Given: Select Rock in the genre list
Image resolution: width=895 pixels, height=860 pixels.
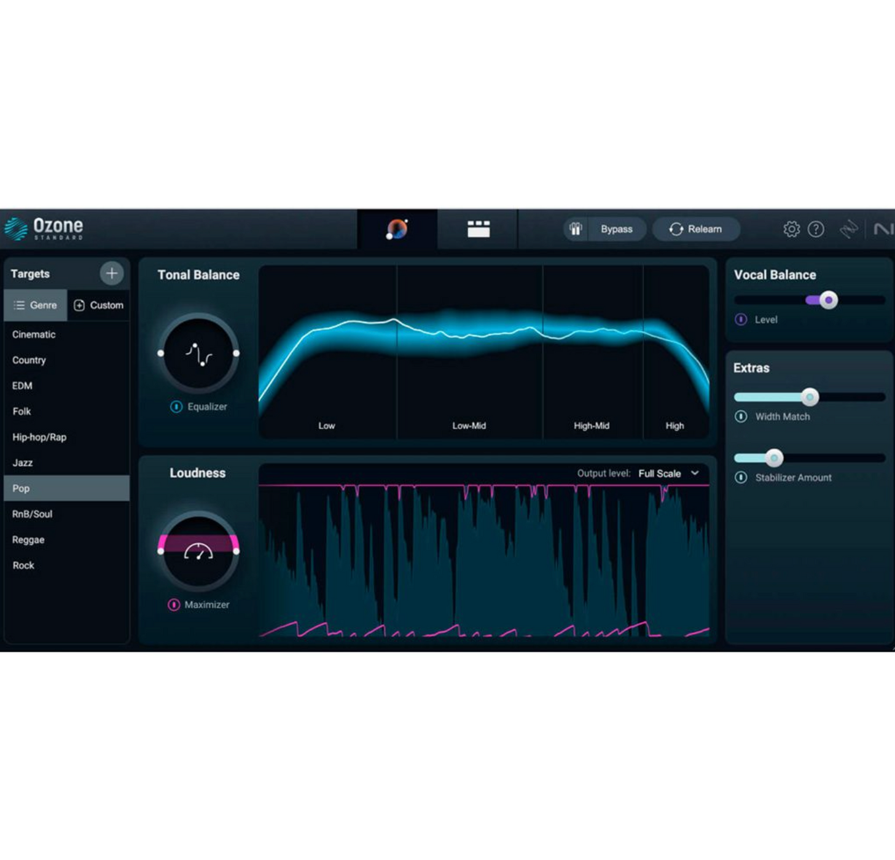Looking at the screenshot, I should tap(23, 565).
